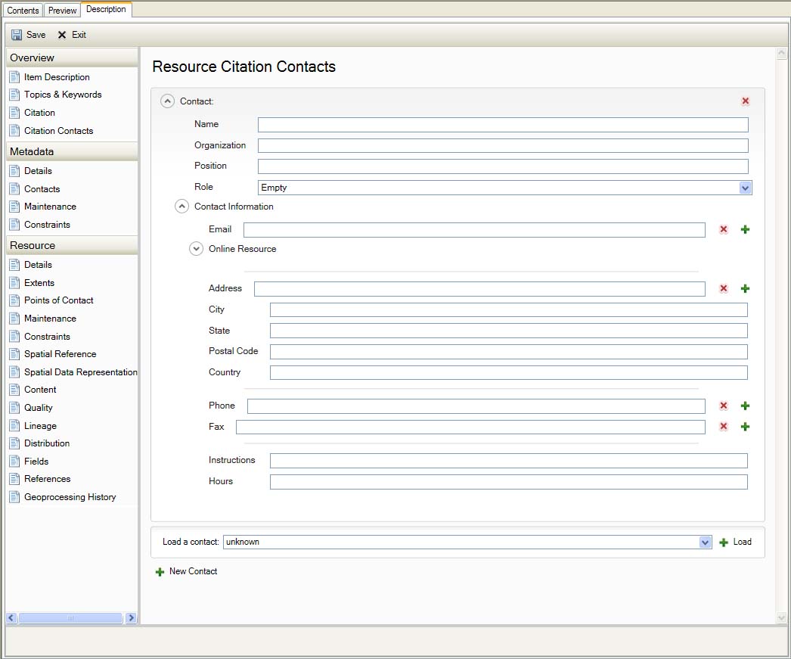Switch to the Contents tab
This screenshot has width=791, height=659.
click(23, 11)
